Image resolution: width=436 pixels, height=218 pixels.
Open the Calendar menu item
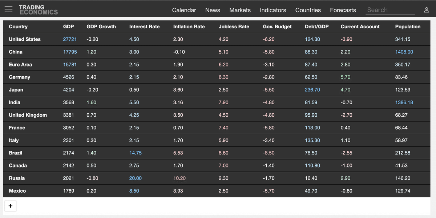pyautogui.click(x=184, y=10)
